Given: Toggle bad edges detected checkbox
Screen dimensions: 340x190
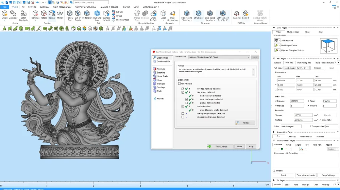Looking at the screenshot, I should point(183,92).
